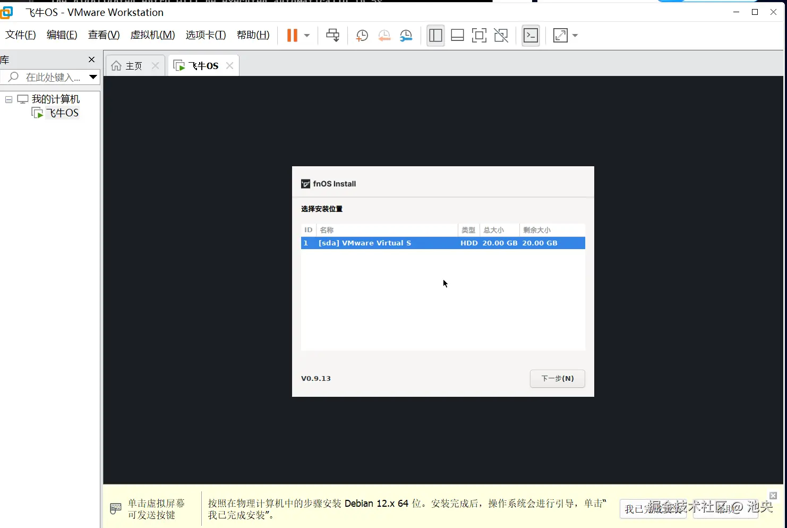Image resolution: width=787 pixels, height=528 pixels.
Task: Toggle the virtual machine console view
Action: [x=531, y=35]
